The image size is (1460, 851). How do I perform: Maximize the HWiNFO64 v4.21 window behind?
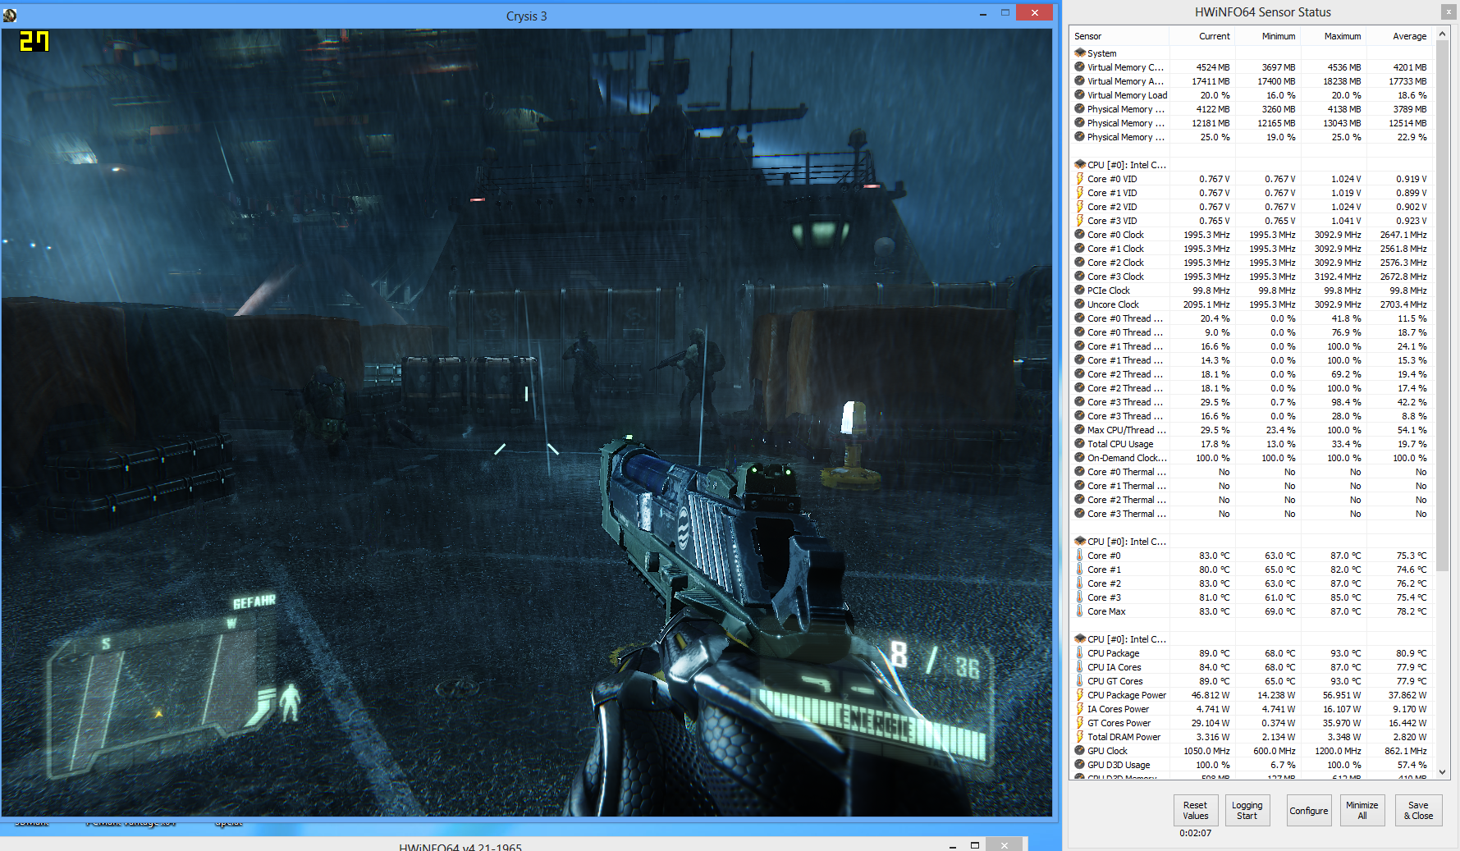point(975,845)
